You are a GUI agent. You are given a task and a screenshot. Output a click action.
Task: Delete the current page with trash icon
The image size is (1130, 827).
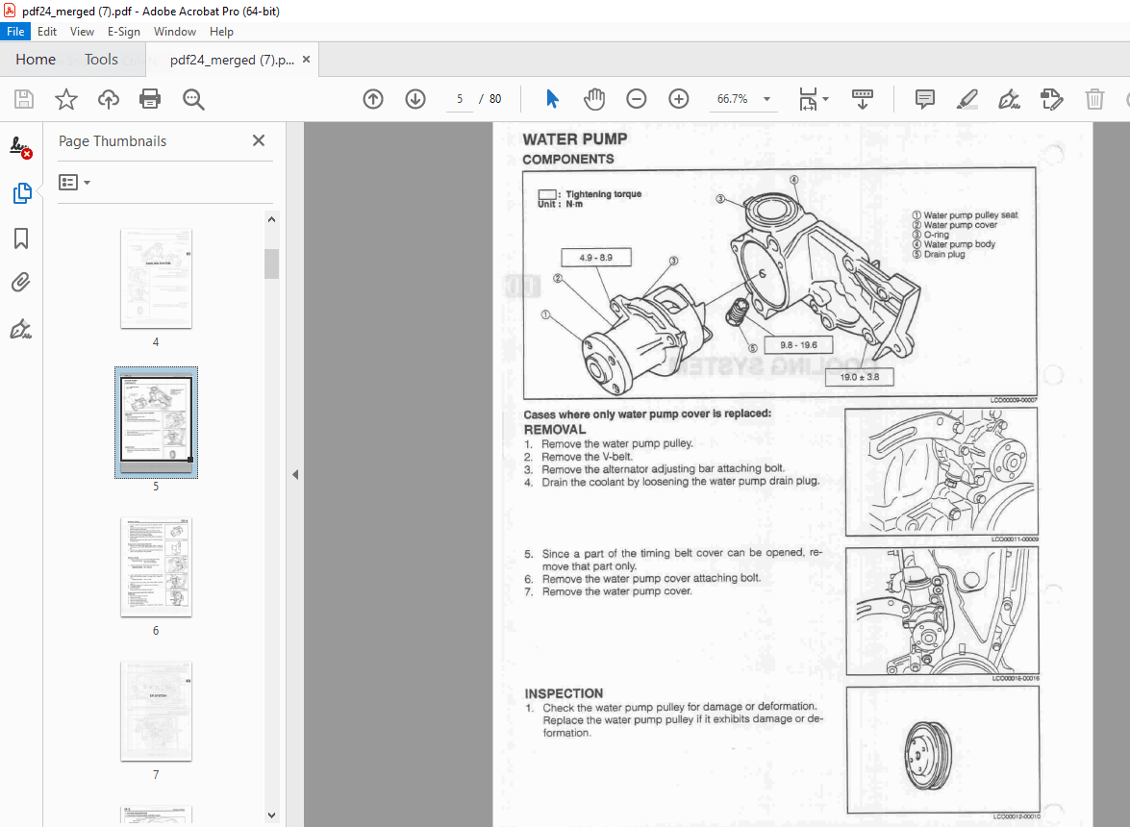coord(1094,99)
